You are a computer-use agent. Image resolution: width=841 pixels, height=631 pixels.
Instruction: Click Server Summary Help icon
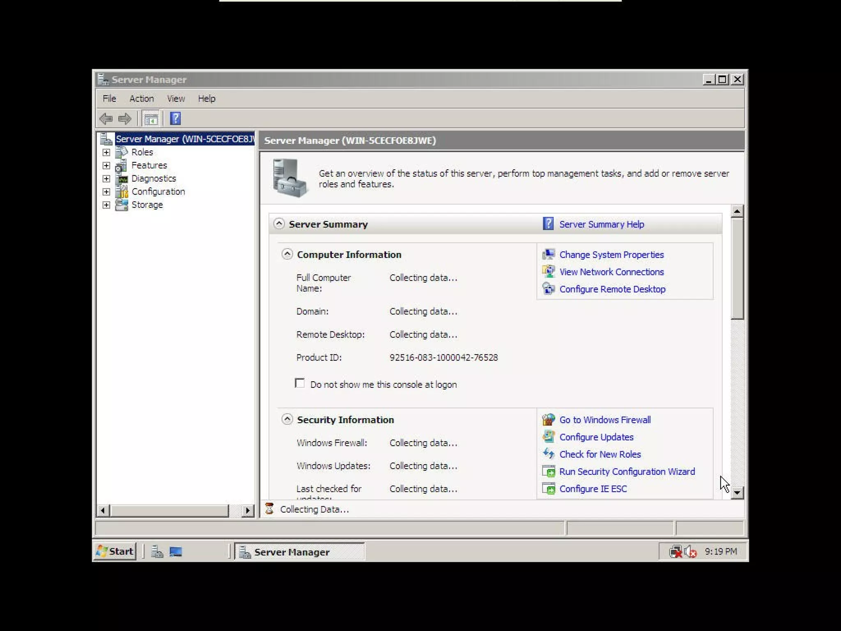click(548, 224)
